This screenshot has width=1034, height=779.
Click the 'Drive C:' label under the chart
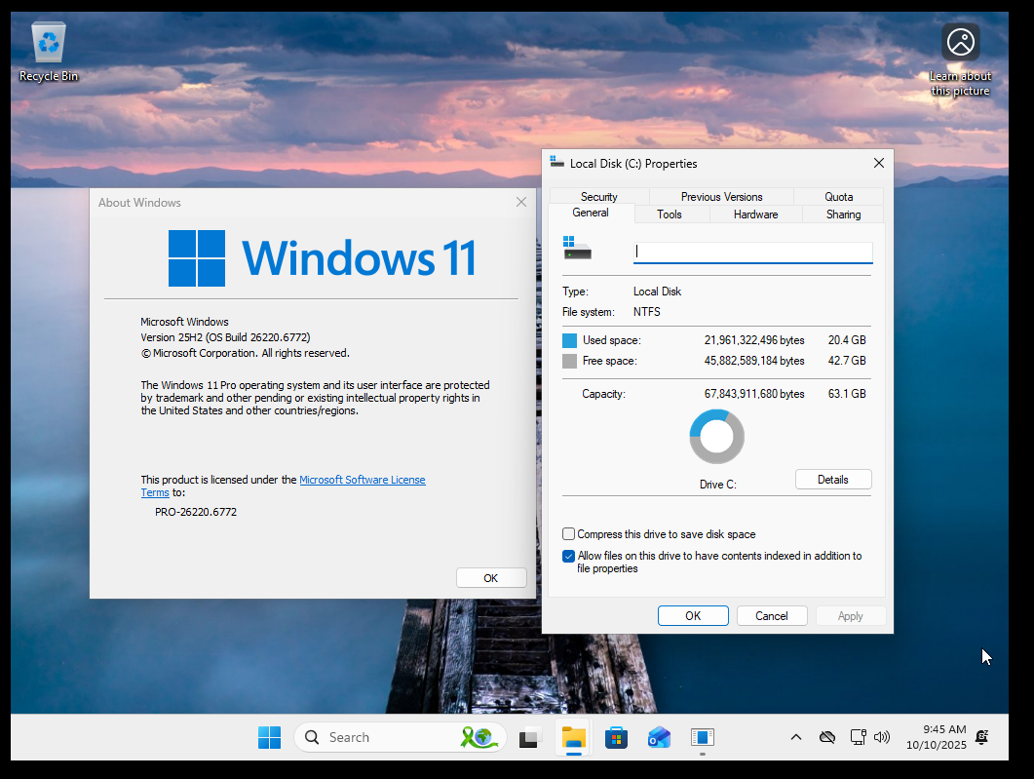(717, 485)
